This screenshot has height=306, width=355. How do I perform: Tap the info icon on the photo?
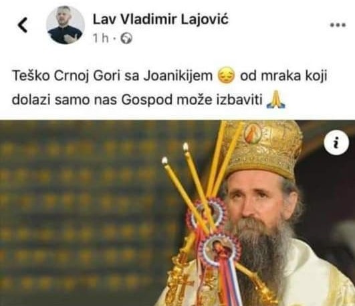[336, 142]
